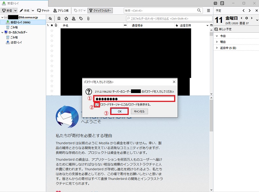Click the today circle button beside 金曜日

(x=247, y=18)
